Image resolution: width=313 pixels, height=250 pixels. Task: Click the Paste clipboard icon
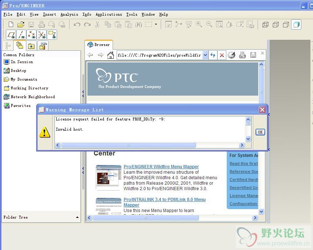tap(118, 24)
